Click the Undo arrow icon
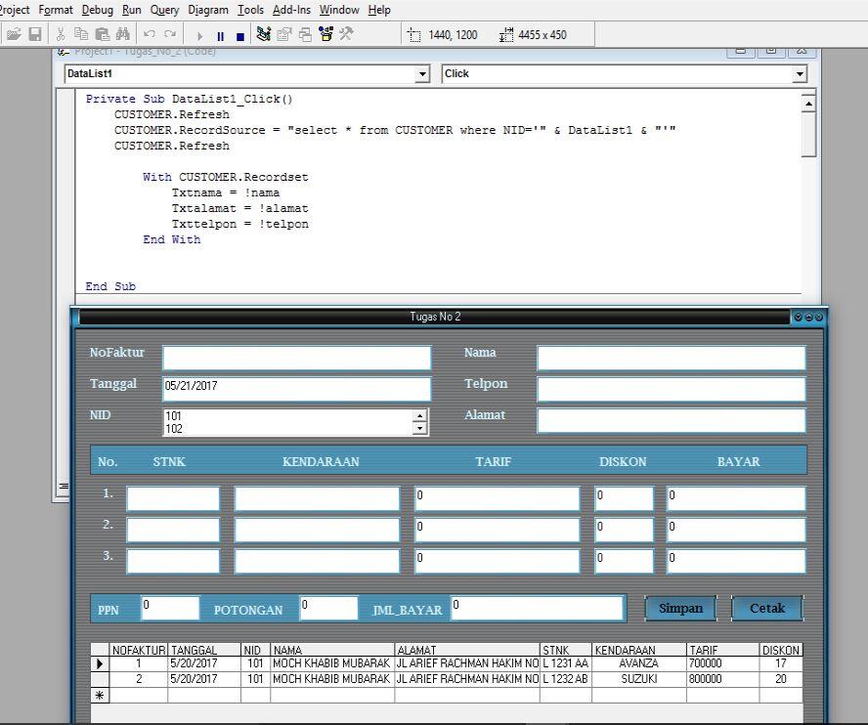 tap(149, 34)
